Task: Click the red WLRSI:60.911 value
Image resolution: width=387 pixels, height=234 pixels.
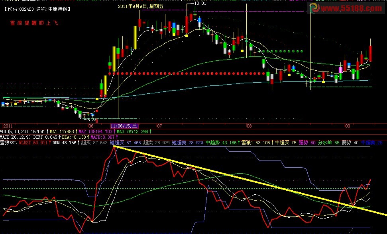Action: (33, 143)
